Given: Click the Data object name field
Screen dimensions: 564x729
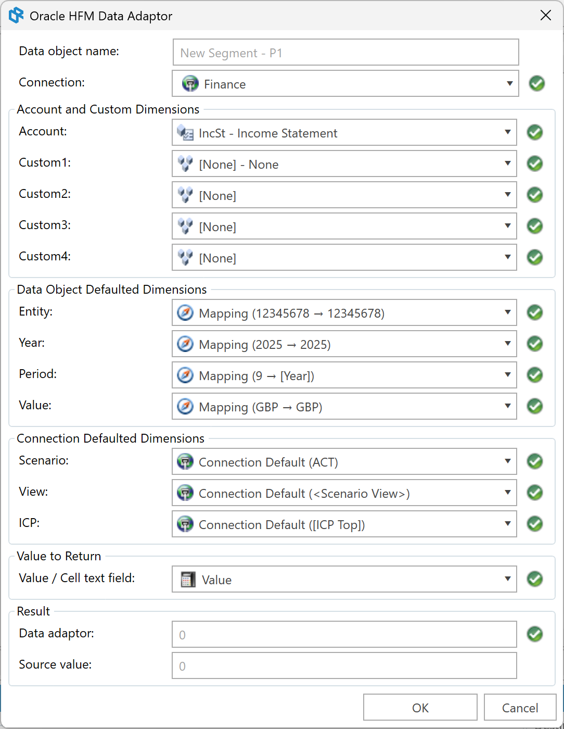Looking at the screenshot, I should click(345, 53).
